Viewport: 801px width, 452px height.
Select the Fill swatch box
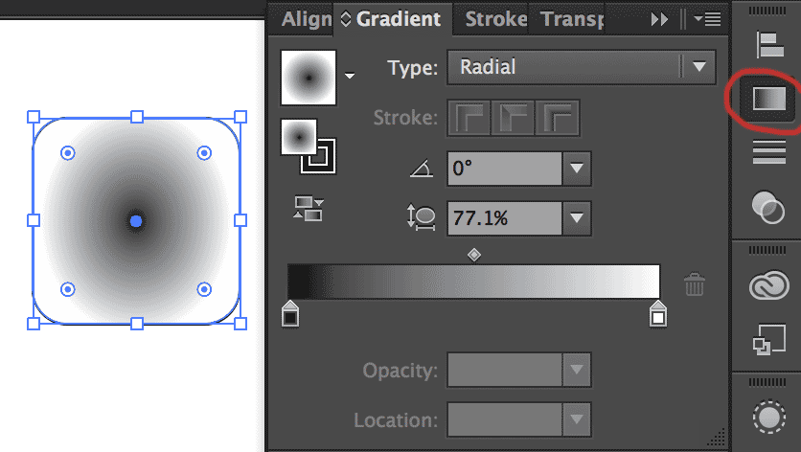(x=297, y=137)
